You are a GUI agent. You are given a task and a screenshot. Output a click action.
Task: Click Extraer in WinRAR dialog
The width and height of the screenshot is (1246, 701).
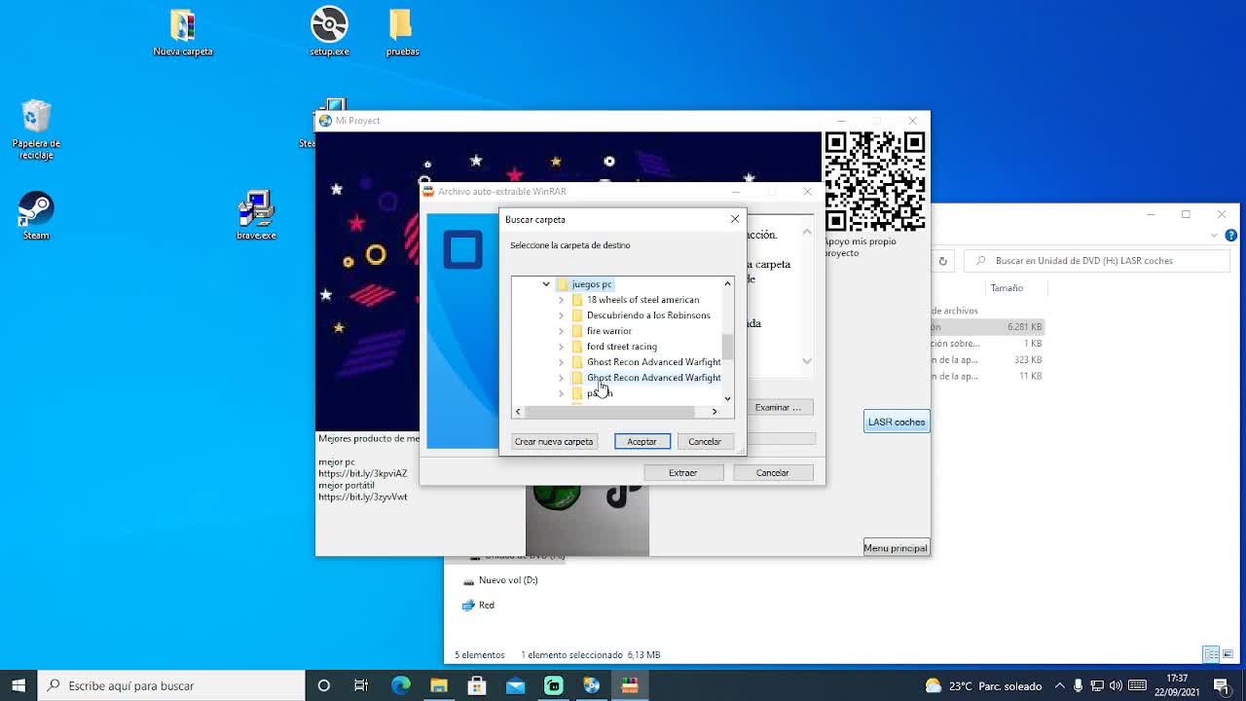click(682, 473)
